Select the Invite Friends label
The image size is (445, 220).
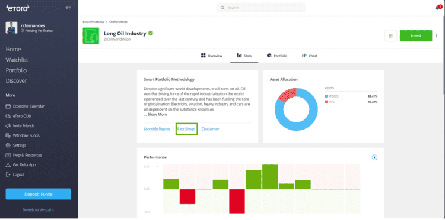(x=24, y=126)
